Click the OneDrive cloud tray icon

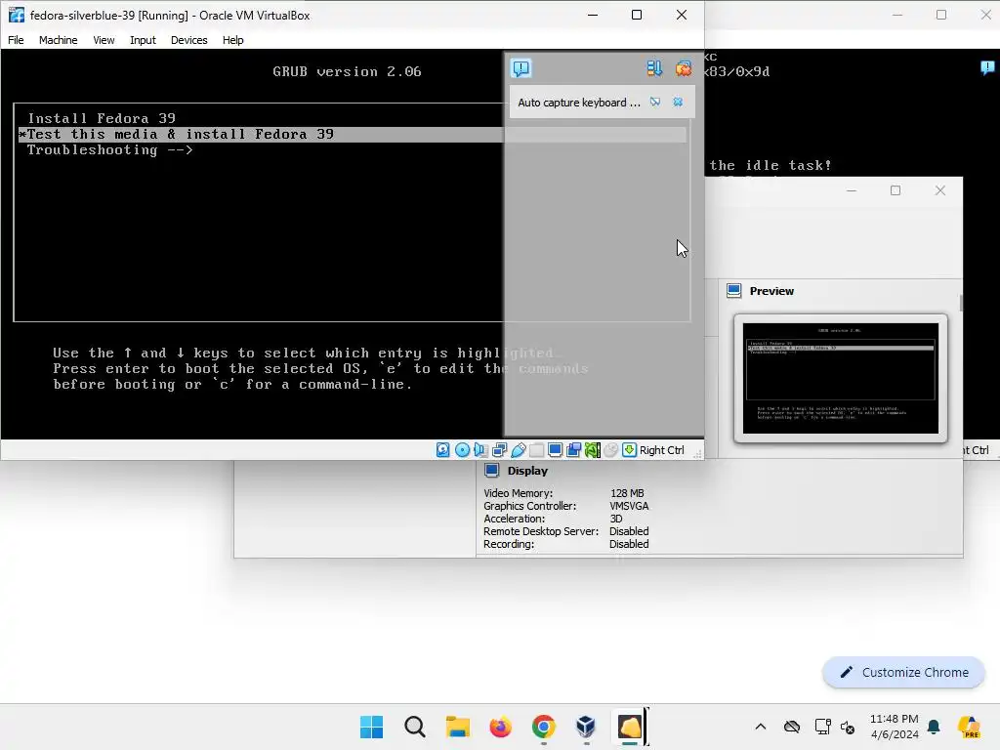792,727
